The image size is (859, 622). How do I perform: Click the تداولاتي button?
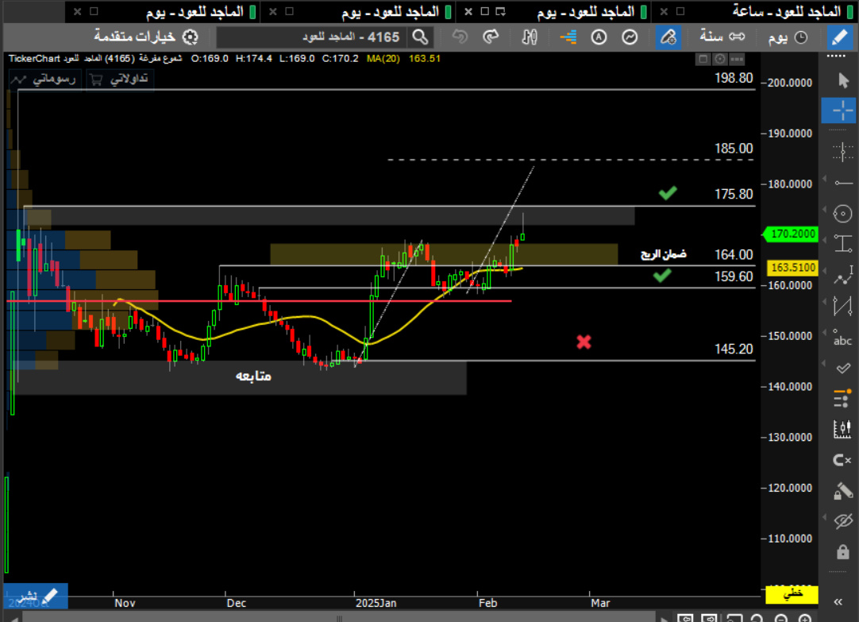[120, 79]
